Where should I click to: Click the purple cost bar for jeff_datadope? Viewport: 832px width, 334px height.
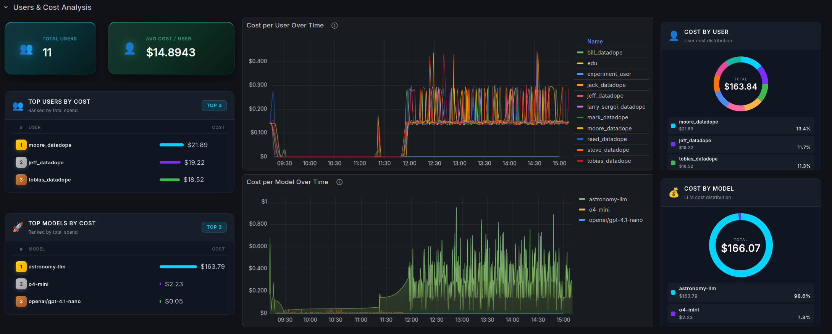point(170,162)
